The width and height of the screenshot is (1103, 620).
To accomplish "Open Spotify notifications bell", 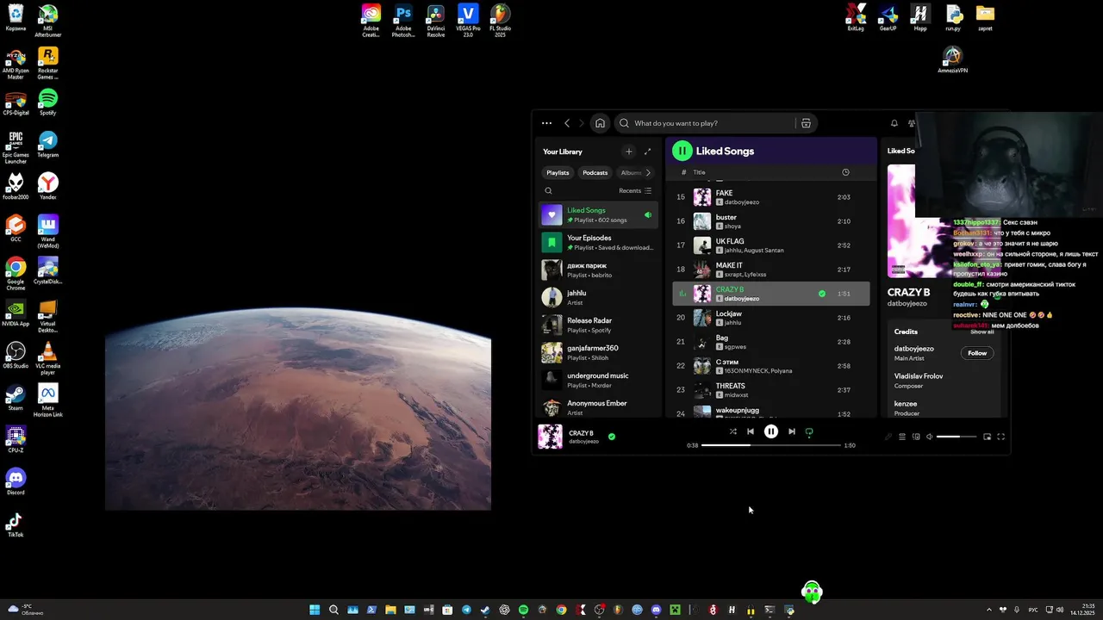I will (x=894, y=123).
